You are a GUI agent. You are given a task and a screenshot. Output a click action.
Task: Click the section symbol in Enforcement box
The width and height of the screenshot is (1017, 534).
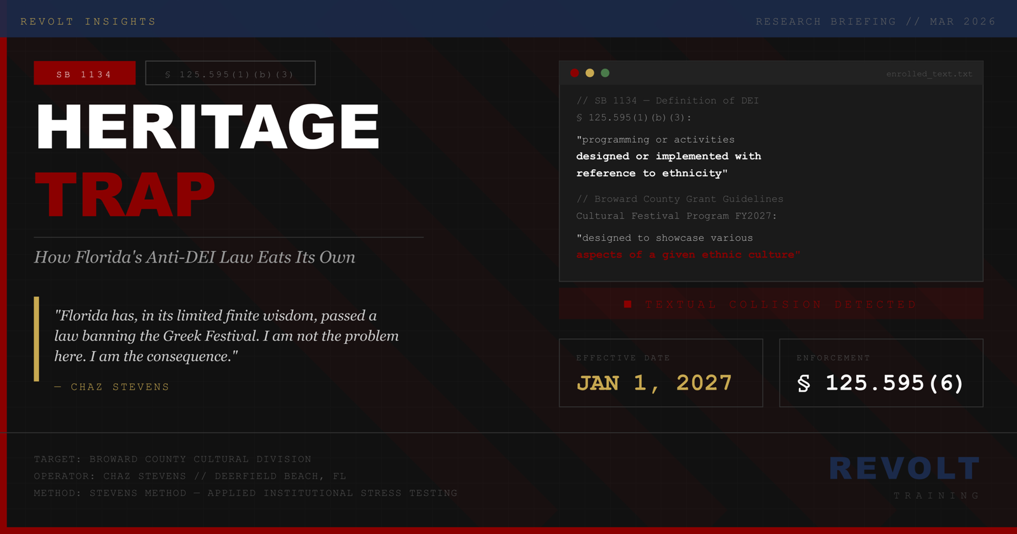click(x=804, y=383)
